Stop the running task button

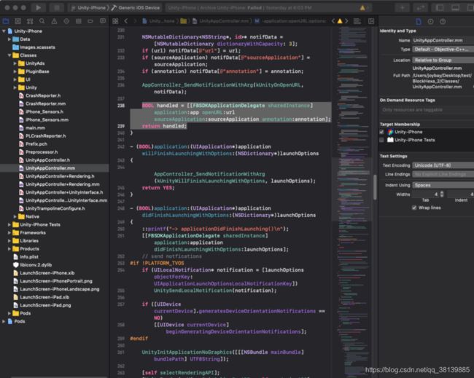click(57, 7)
